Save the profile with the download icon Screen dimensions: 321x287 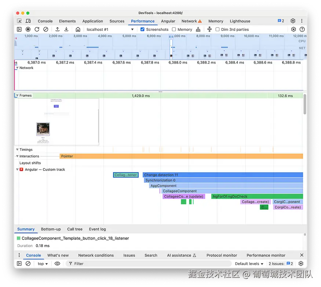coord(66,29)
